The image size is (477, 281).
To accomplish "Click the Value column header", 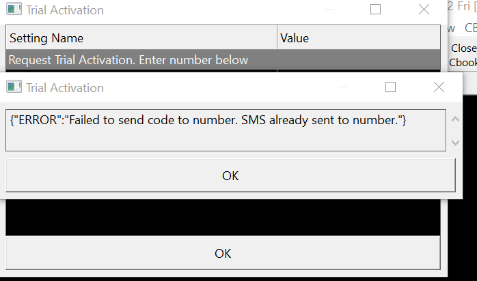I will tap(359, 38).
